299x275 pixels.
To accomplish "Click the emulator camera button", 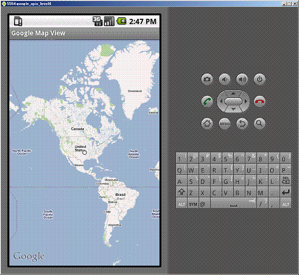I will (x=207, y=79).
